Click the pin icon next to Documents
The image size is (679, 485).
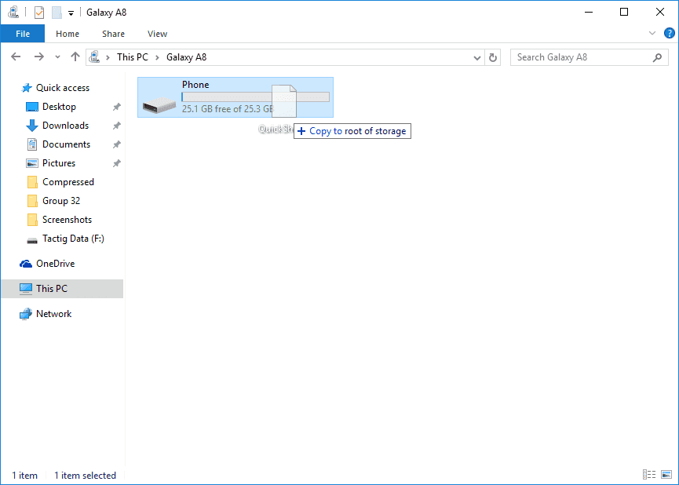(116, 144)
